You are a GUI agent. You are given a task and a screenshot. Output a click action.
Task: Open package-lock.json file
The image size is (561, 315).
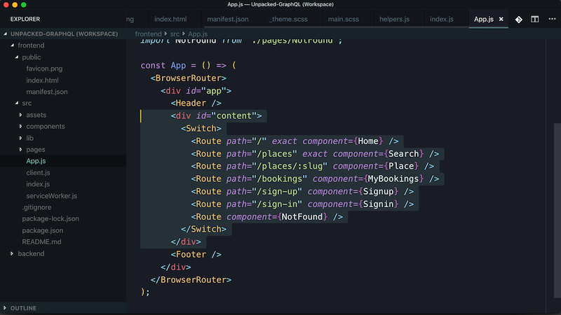point(50,218)
